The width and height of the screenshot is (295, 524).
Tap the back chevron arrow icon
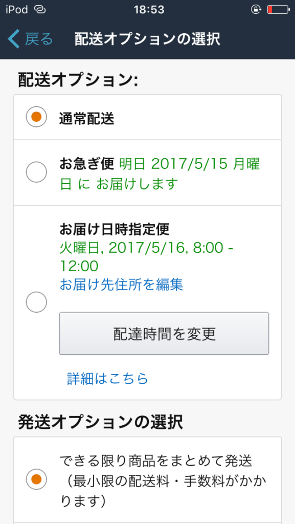14,39
